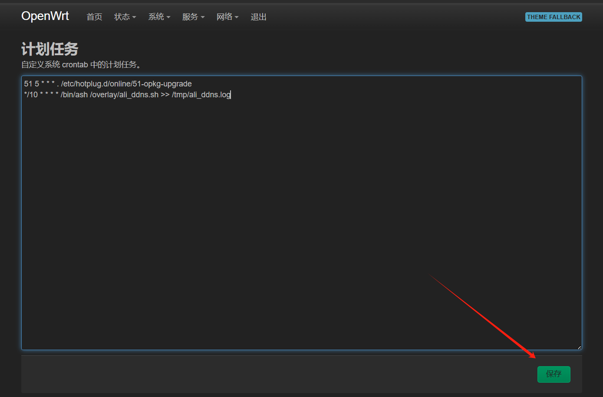Click the OpenWrt brand logo

[x=45, y=16]
